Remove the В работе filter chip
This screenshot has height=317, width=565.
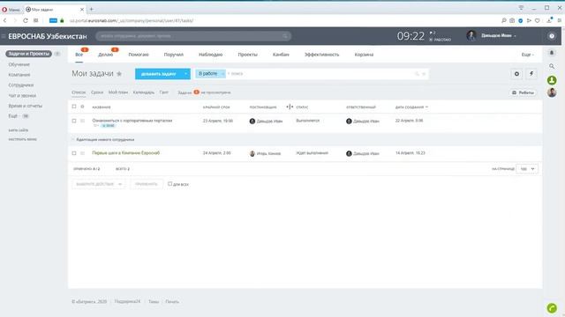tap(222, 74)
